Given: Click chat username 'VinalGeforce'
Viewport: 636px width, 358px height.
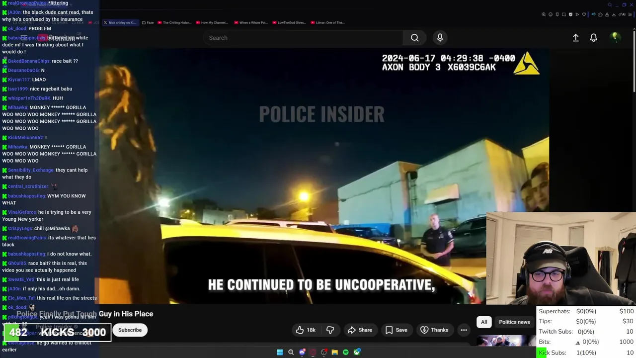Looking at the screenshot, I should pos(22,212).
